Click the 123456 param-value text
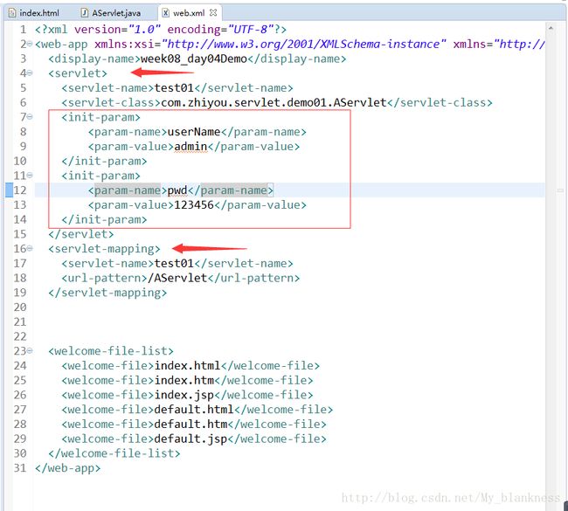Image resolution: width=568 pixels, height=511 pixels. 194,205
